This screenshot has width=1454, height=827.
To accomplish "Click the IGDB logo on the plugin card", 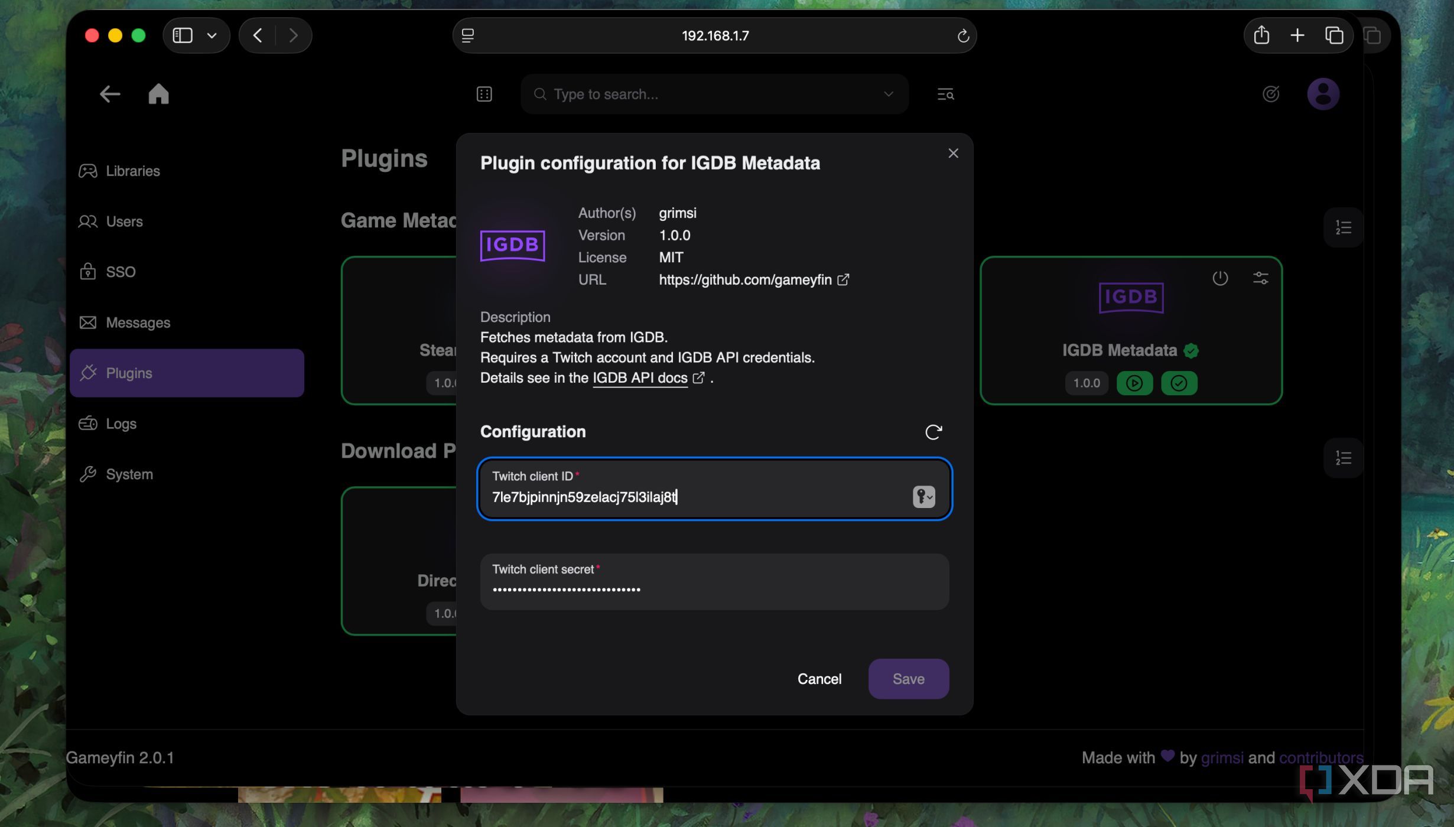I will pyautogui.click(x=1131, y=297).
